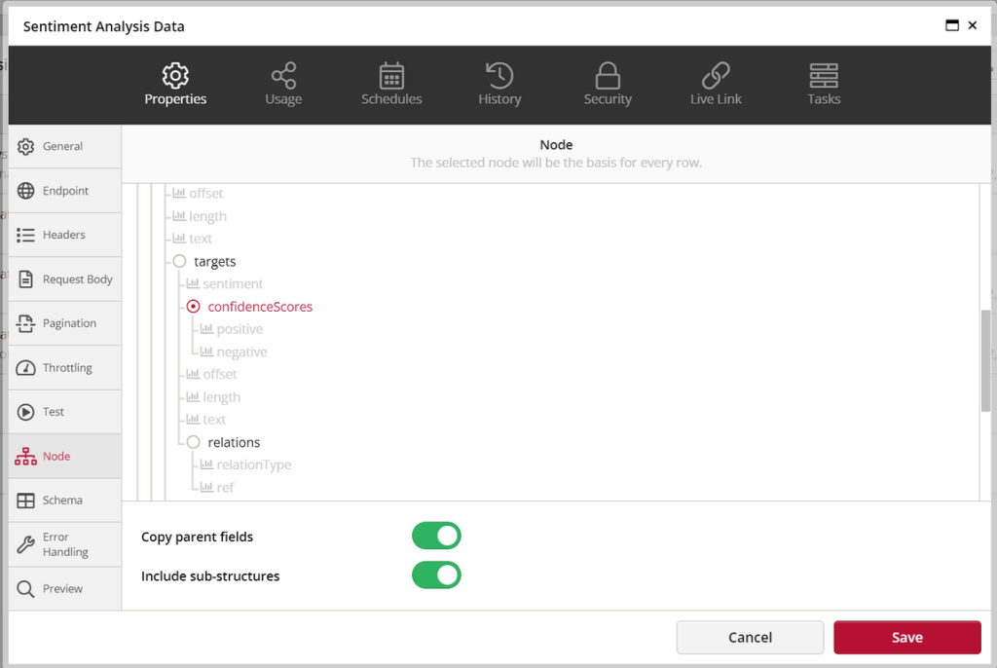997x668 pixels.
Task: Click the Cancel button
Action: [x=751, y=638]
